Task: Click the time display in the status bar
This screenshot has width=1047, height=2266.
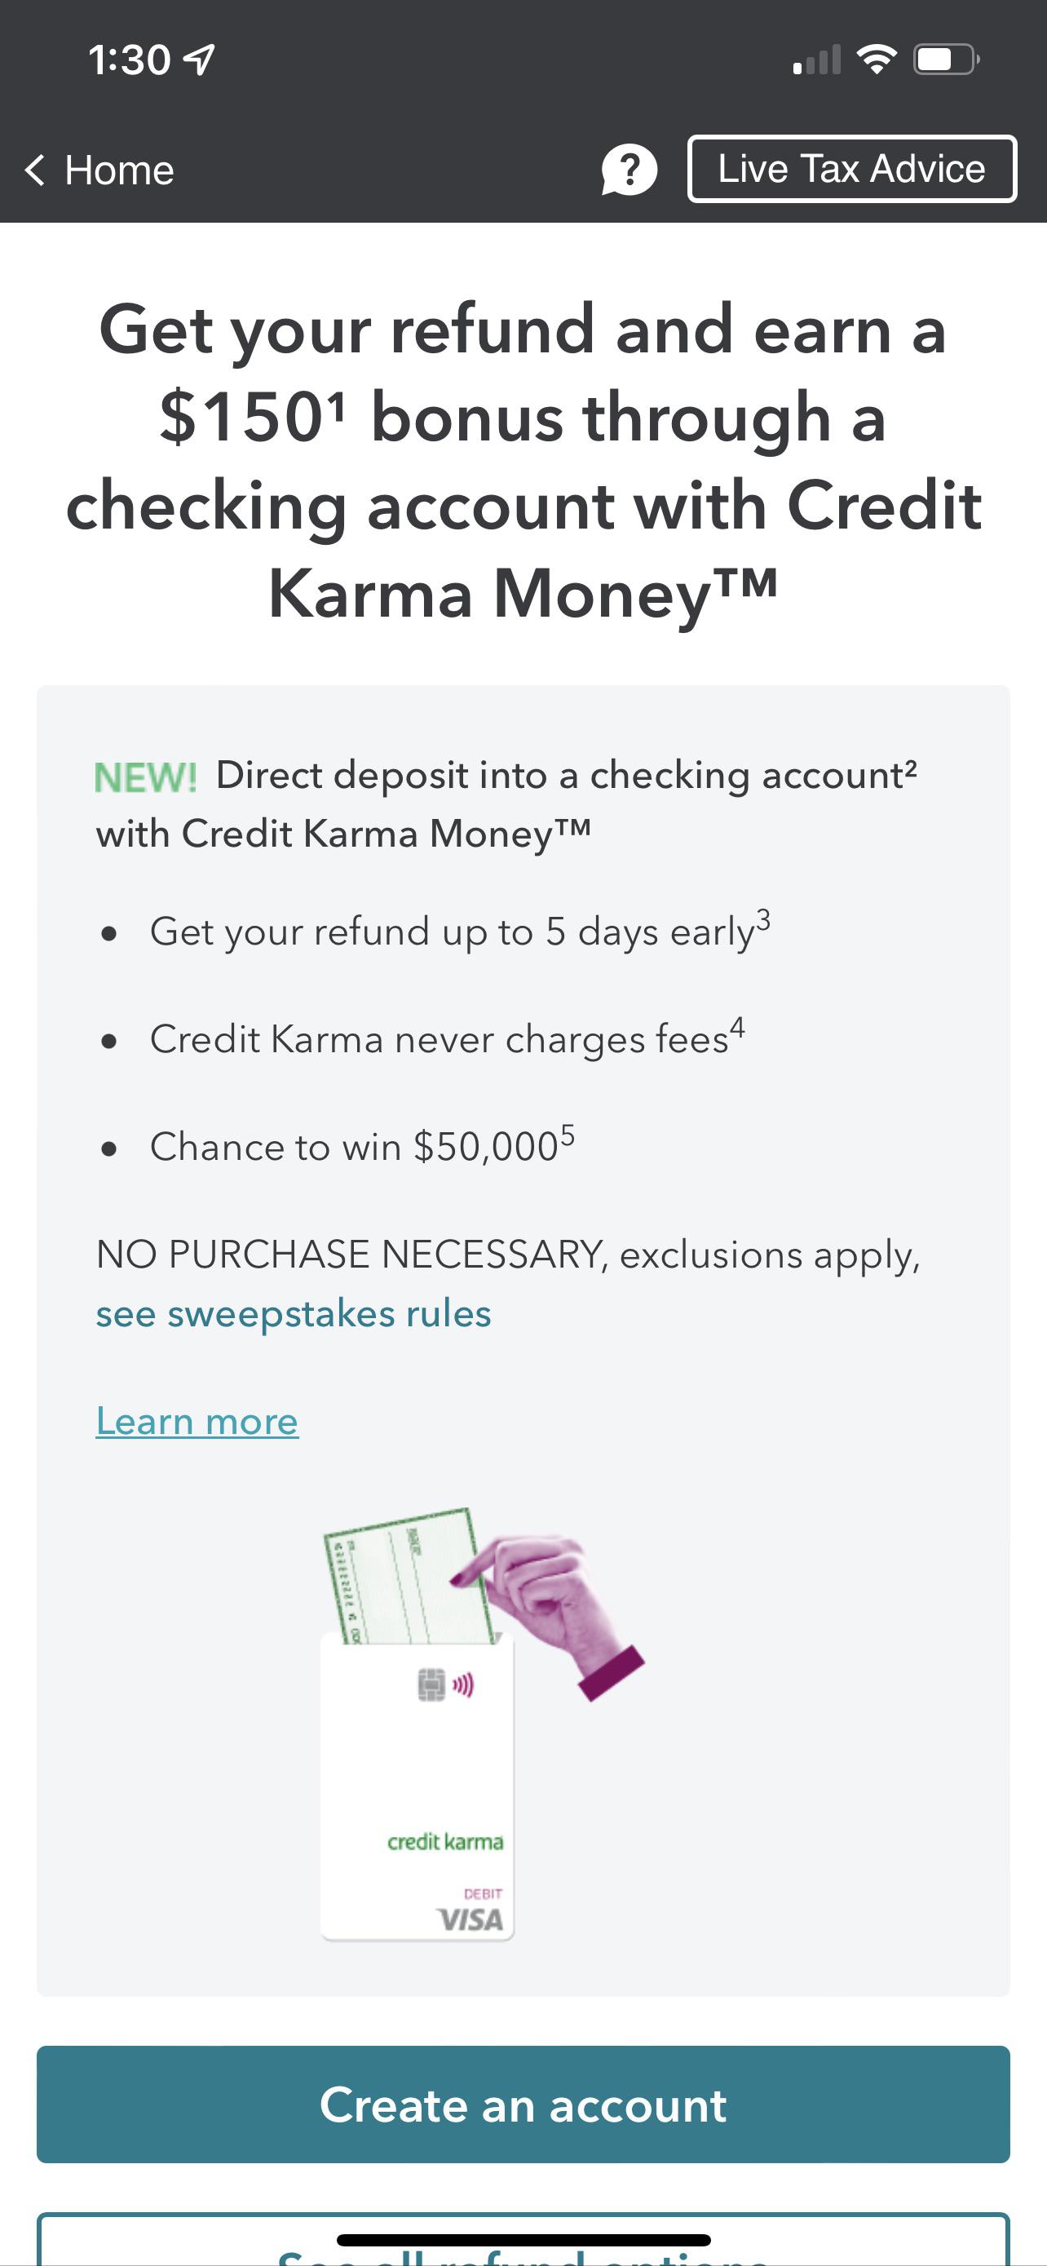Action: pos(130,56)
